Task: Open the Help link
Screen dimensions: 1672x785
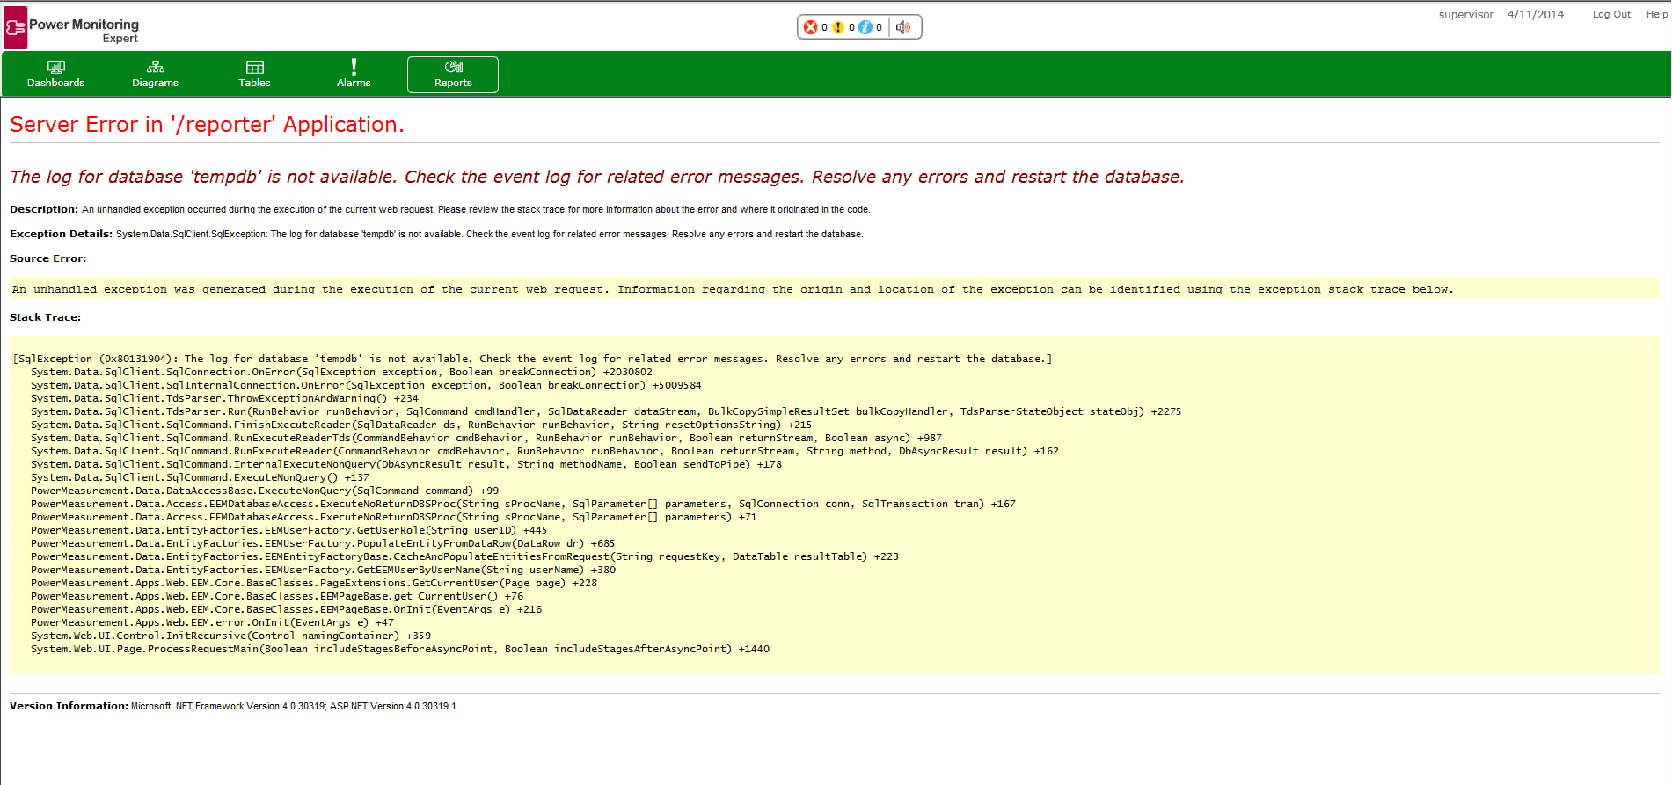Action: click(1657, 14)
